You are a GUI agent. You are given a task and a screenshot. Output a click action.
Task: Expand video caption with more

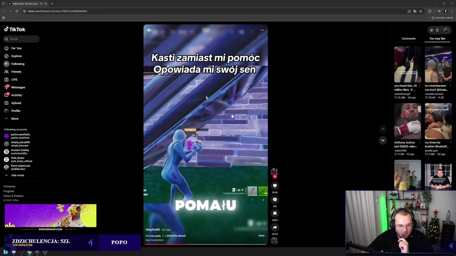261,236
